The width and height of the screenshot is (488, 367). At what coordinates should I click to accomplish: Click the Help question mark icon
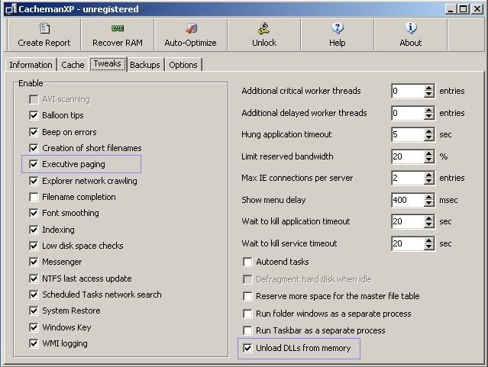click(x=338, y=28)
